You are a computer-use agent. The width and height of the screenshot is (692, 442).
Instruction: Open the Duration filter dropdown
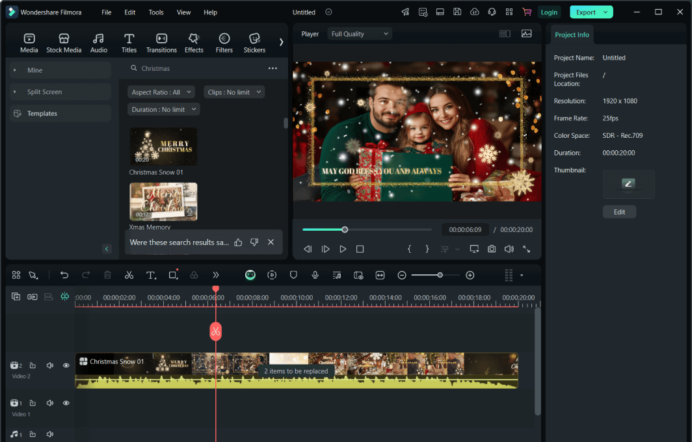click(x=163, y=109)
